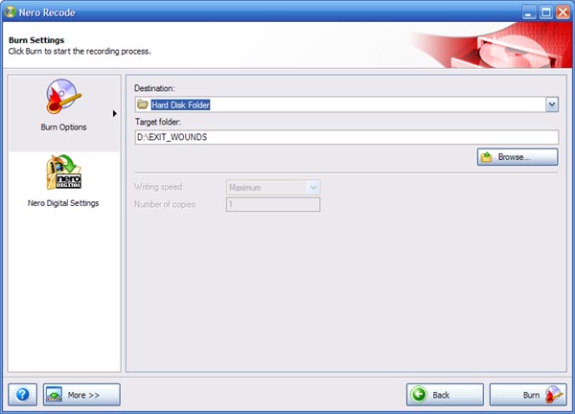Click the More >> button
This screenshot has width=575, height=414.
[x=81, y=395]
